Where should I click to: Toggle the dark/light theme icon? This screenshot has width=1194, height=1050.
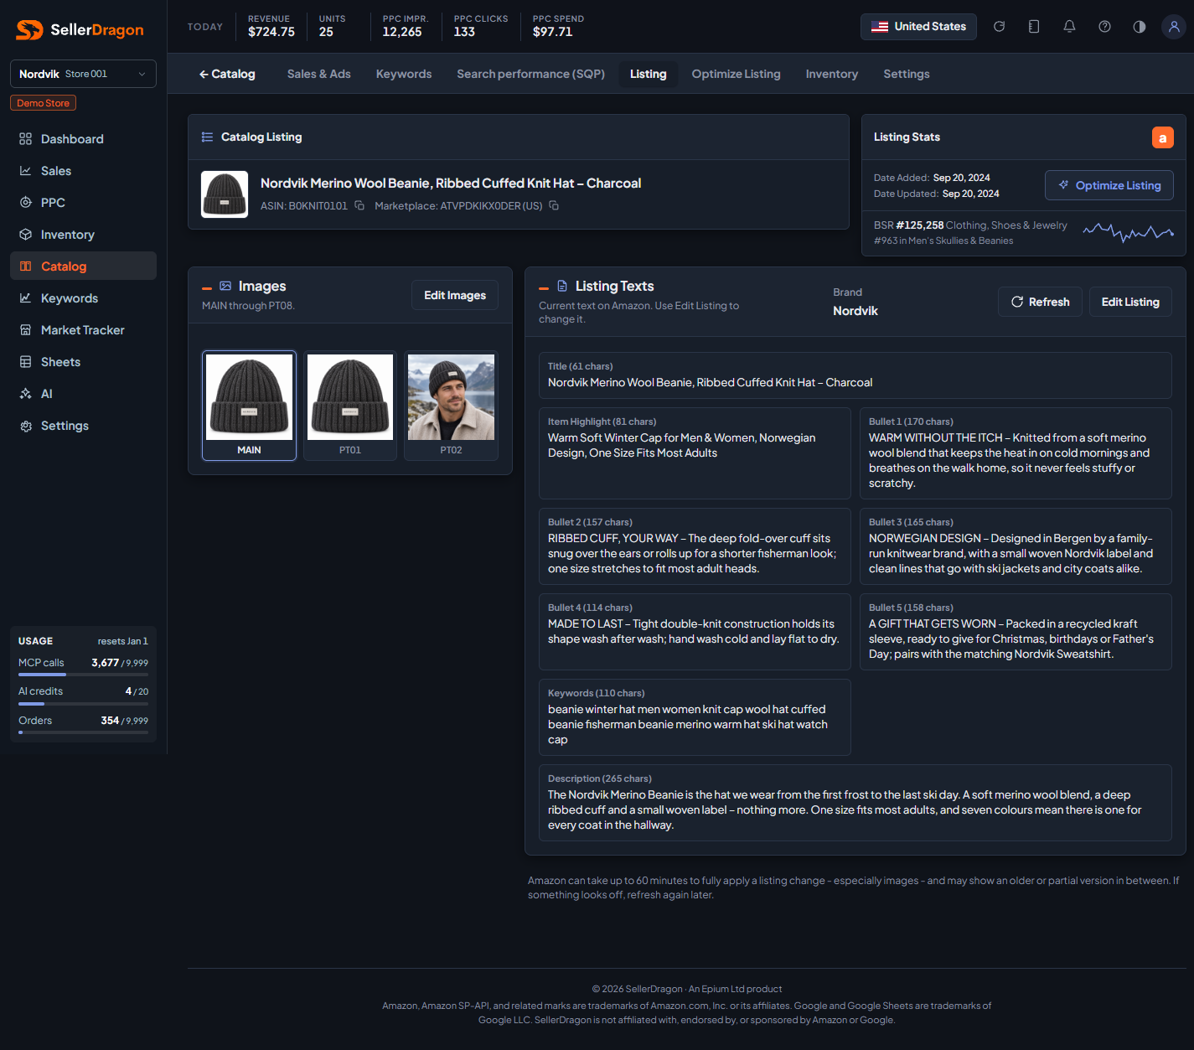[1140, 27]
